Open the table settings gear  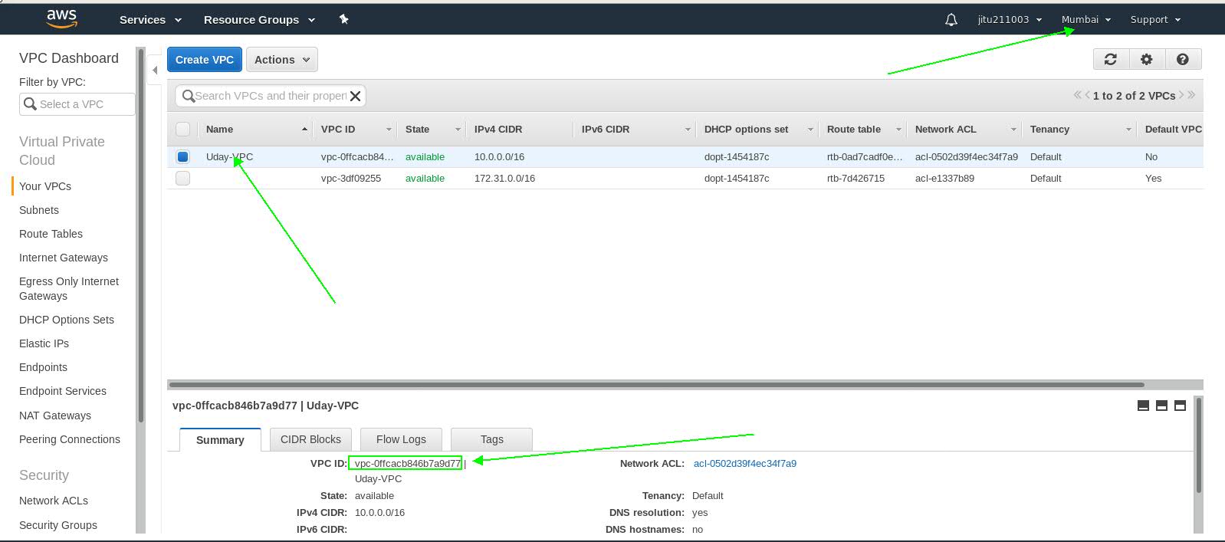pos(1147,59)
